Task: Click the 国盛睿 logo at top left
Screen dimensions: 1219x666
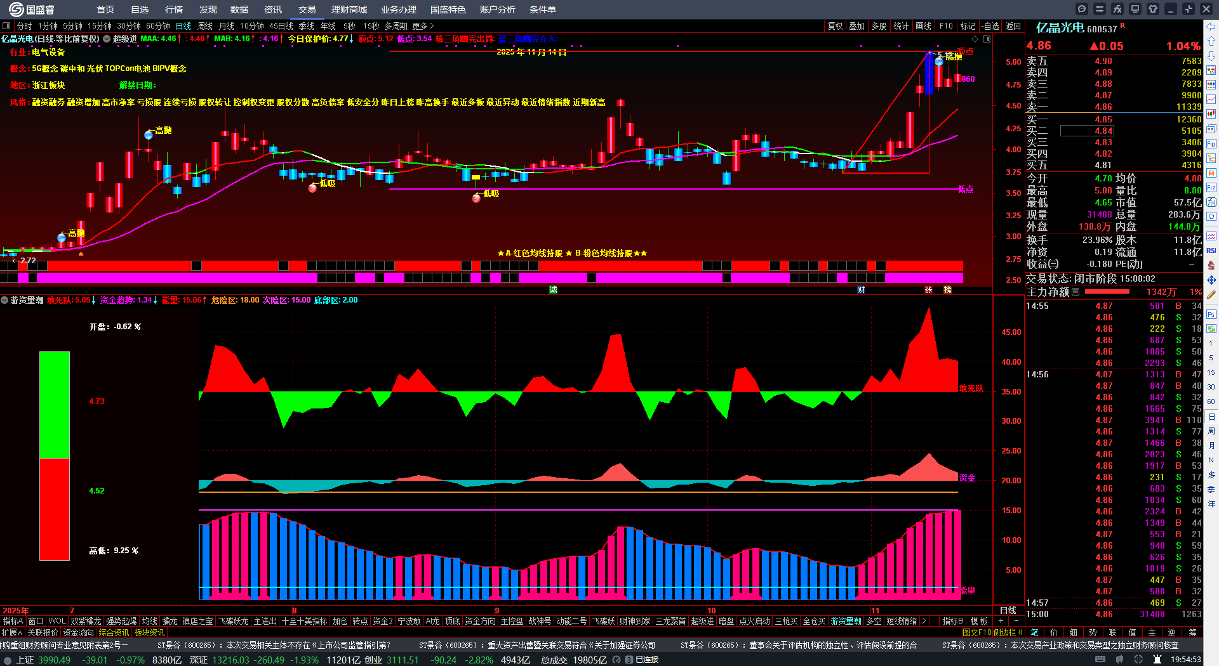Action: 31,10
